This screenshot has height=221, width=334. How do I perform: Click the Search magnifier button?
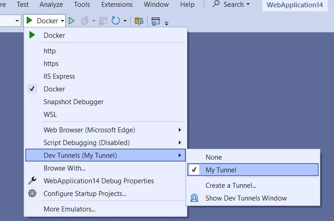point(216,4)
